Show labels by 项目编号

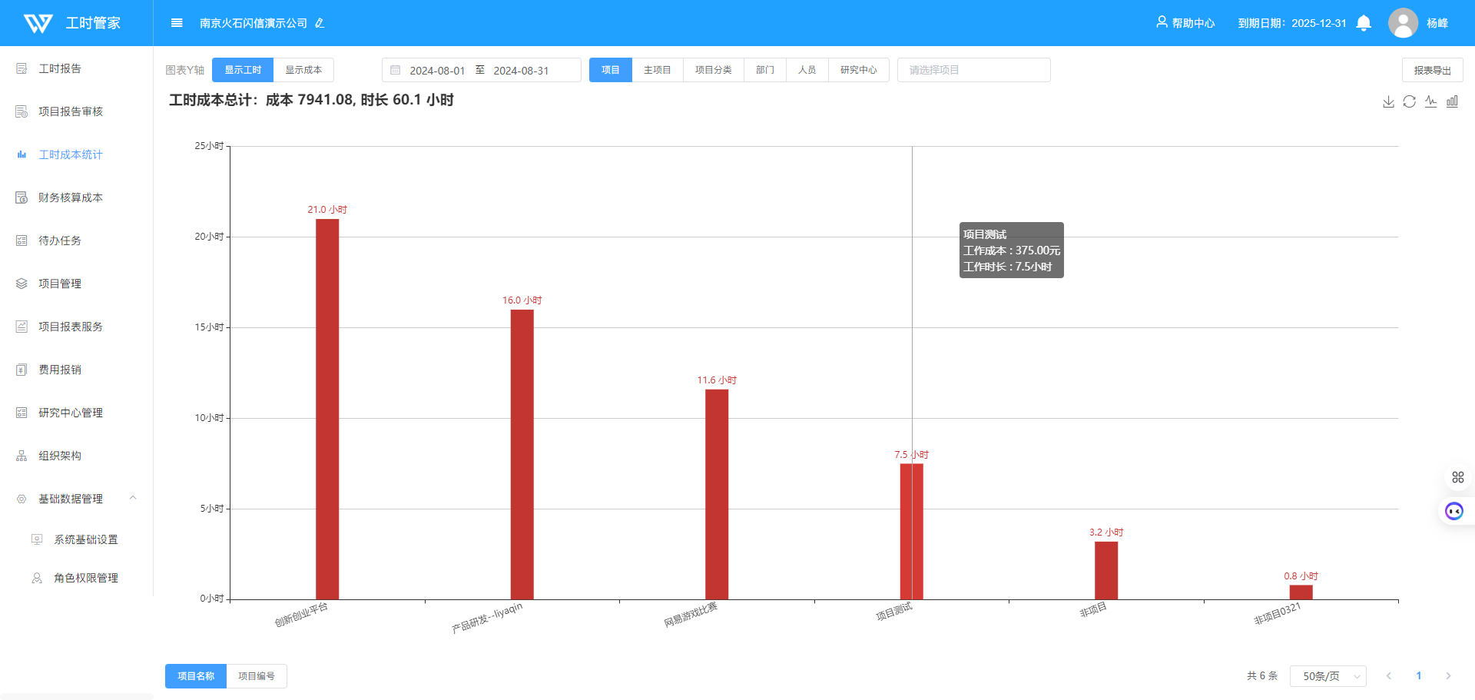click(257, 676)
